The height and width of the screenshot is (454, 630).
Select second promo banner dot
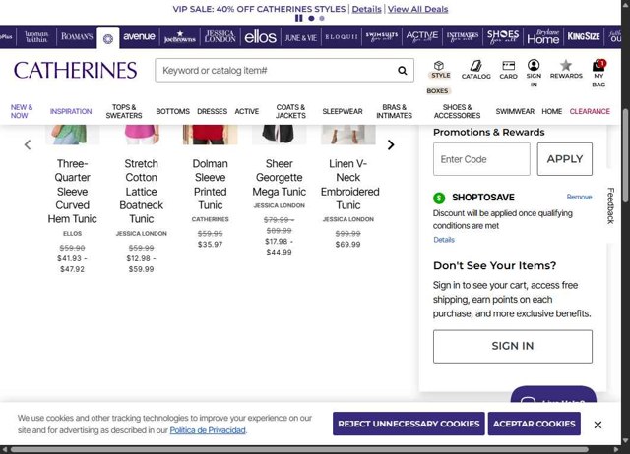coord(322,18)
